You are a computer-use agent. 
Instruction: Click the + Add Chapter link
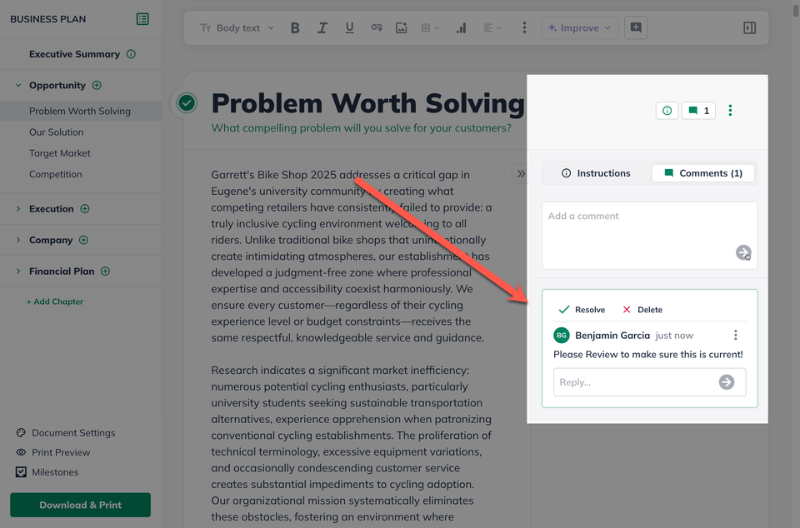coord(55,301)
